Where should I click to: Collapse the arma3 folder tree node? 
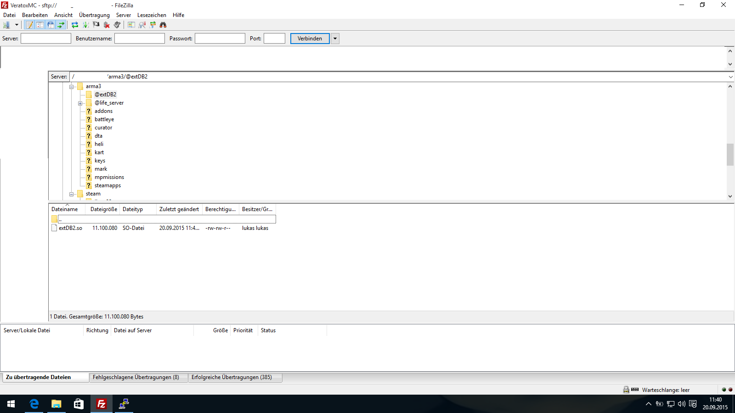coord(72,87)
